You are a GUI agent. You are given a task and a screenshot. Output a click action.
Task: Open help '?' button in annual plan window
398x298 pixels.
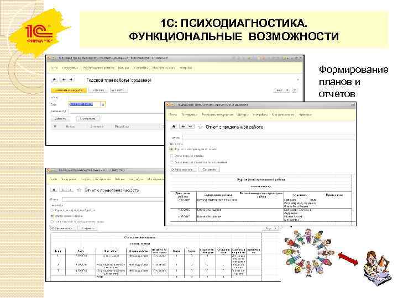point(295,90)
